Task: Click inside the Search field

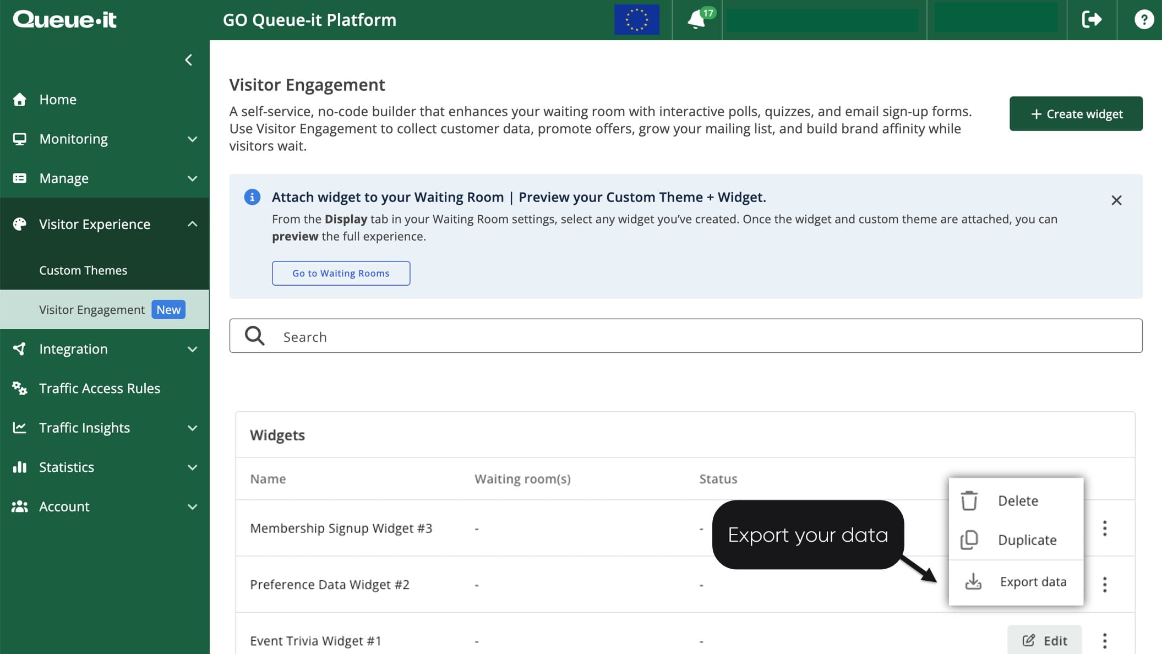Action: click(495, 336)
